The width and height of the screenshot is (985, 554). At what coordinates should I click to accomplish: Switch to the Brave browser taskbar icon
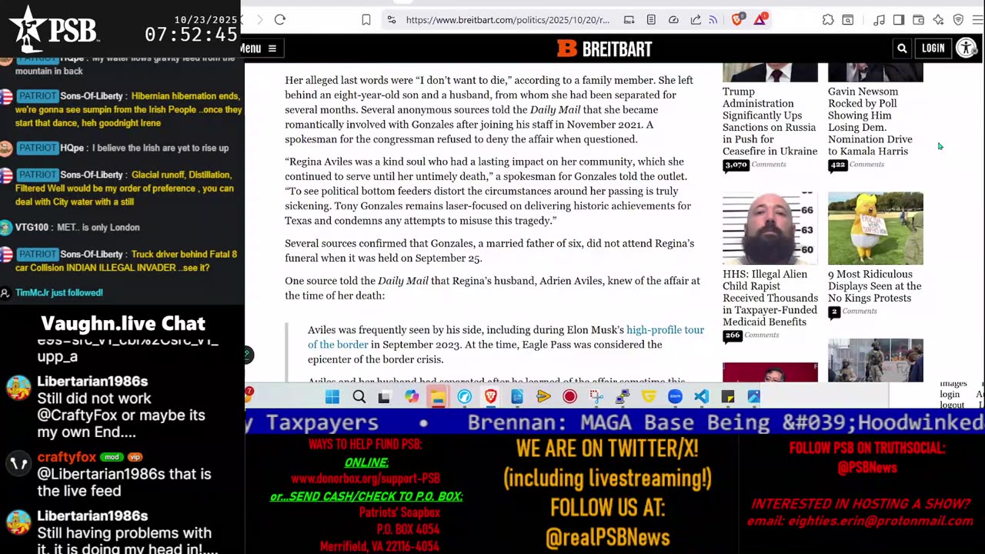point(490,397)
